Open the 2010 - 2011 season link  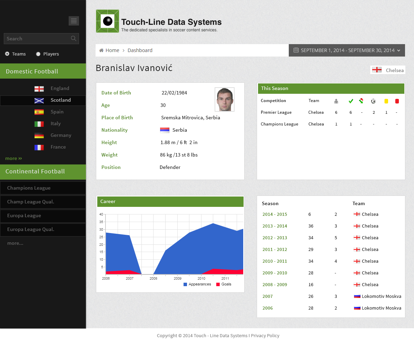coord(275,261)
